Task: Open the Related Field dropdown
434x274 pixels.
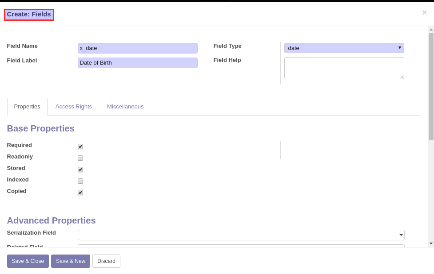Action: (241, 245)
